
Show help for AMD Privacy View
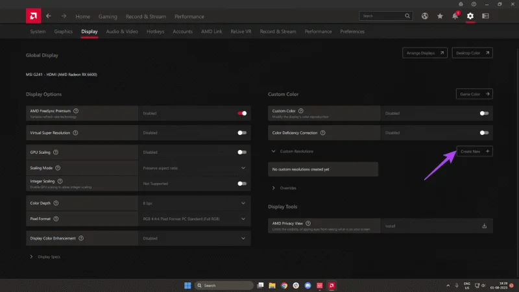(308, 223)
